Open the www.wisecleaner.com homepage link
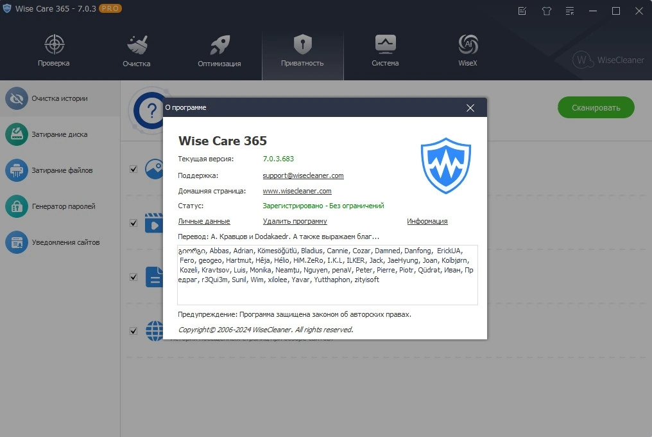The height and width of the screenshot is (437, 652). pyautogui.click(x=297, y=191)
